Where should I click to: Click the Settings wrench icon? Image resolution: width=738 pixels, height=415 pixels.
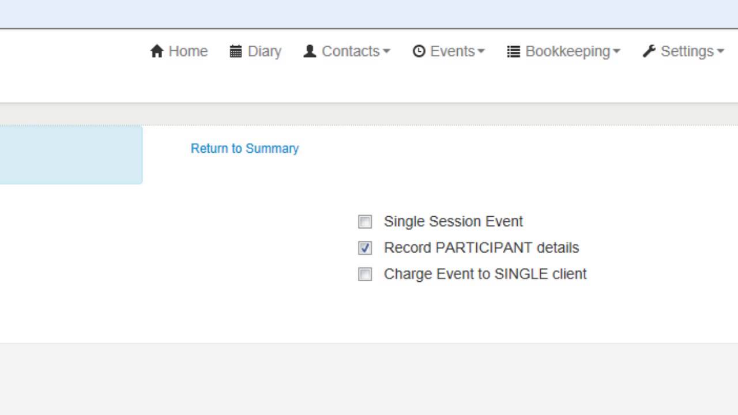[649, 51]
